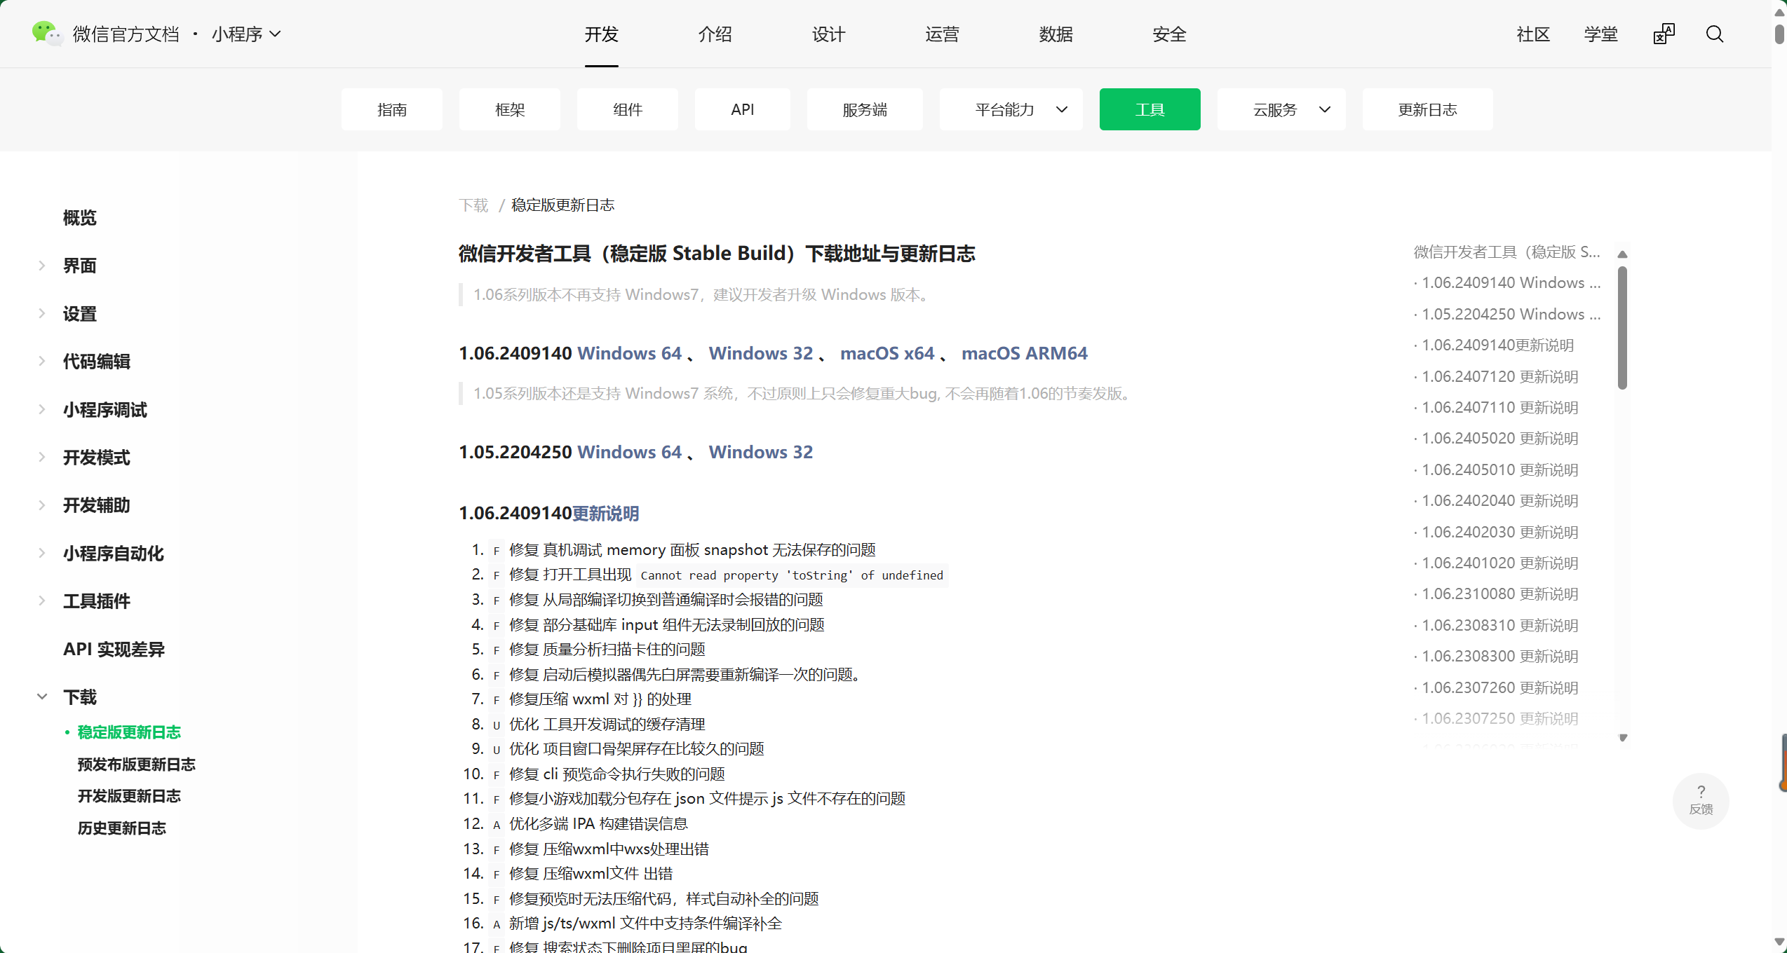
Task: Open the language translate icon
Action: tap(1664, 33)
